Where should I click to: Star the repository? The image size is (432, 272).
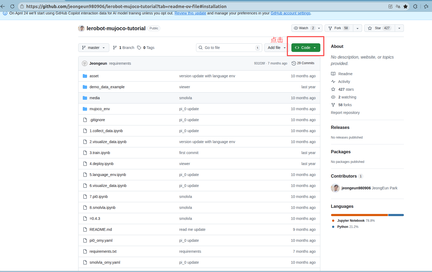[x=380, y=28]
